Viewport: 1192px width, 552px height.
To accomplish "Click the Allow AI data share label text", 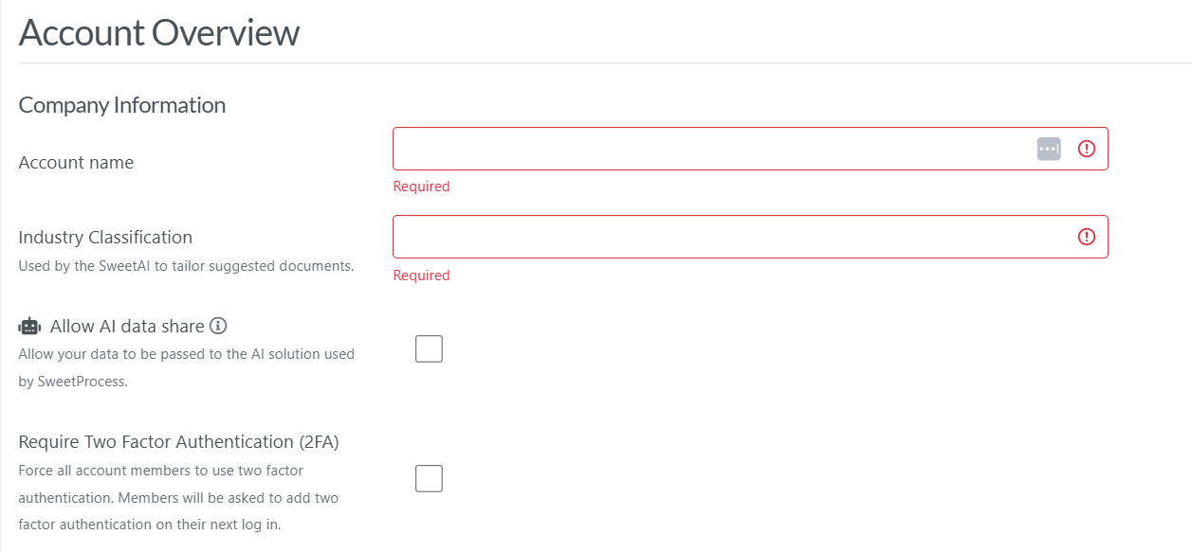I will tap(127, 327).
